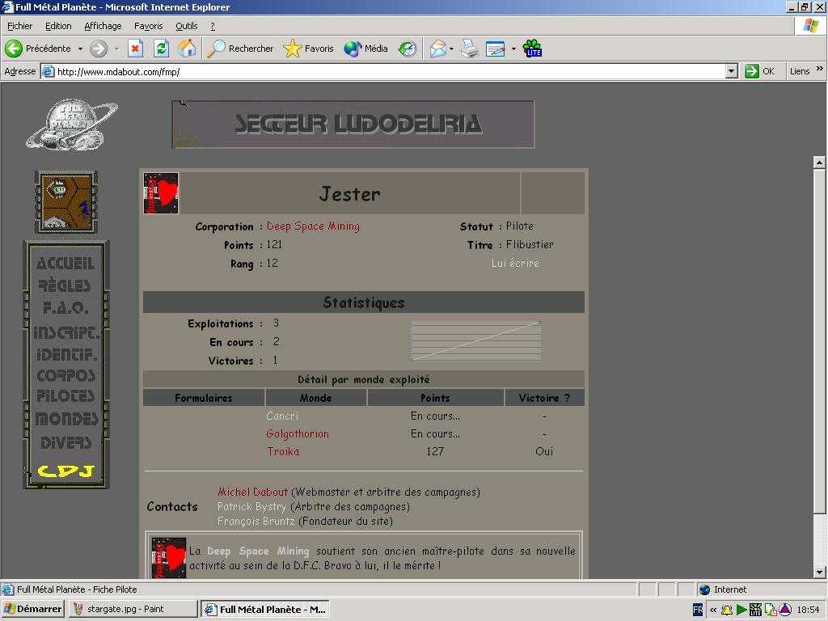The width and height of the screenshot is (828, 621).
Task: Open the Affichage menu
Action: [x=103, y=26]
